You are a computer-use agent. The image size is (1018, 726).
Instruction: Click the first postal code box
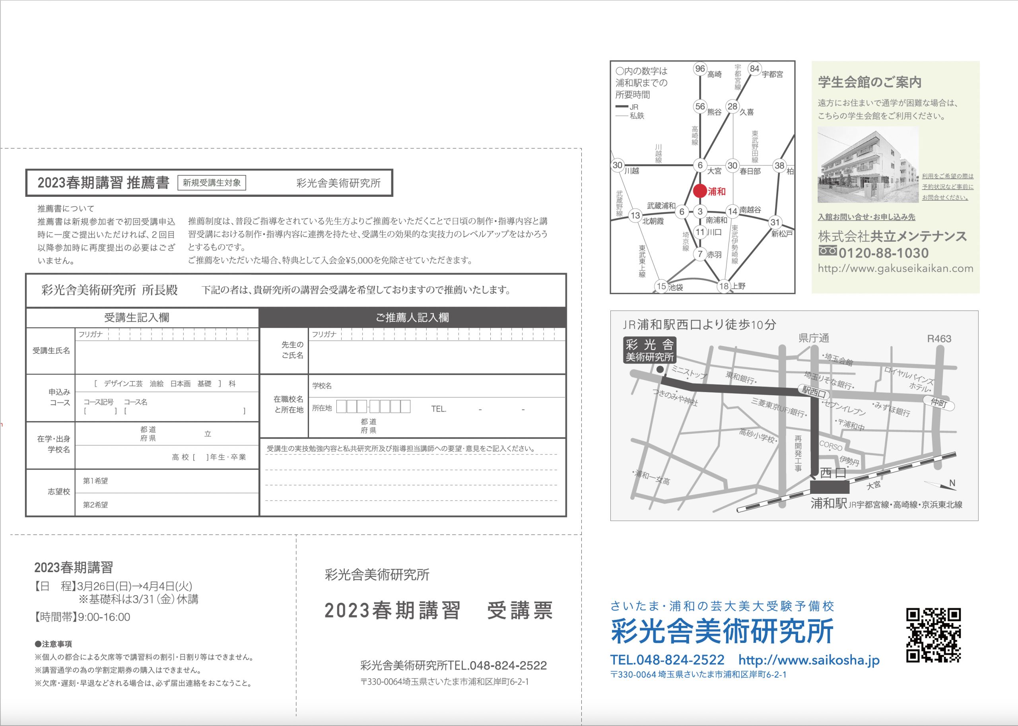click(x=341, y=407)
